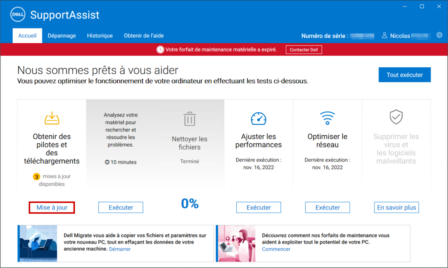Click the Numéro de série label
Viewport: 448px width, 268px height.
click(x=325, y=36)
